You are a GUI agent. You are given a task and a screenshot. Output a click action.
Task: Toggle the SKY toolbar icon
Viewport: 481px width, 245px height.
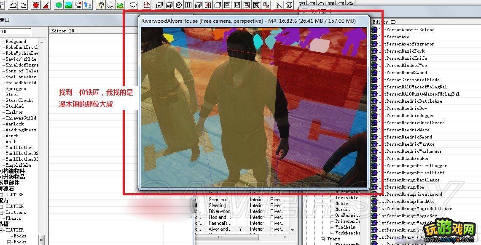pyautogui.click(x=111, y=5)
